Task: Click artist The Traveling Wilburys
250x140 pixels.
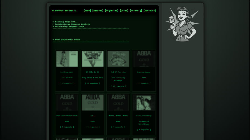Action: pyautogui.click(x=118, y=79)
